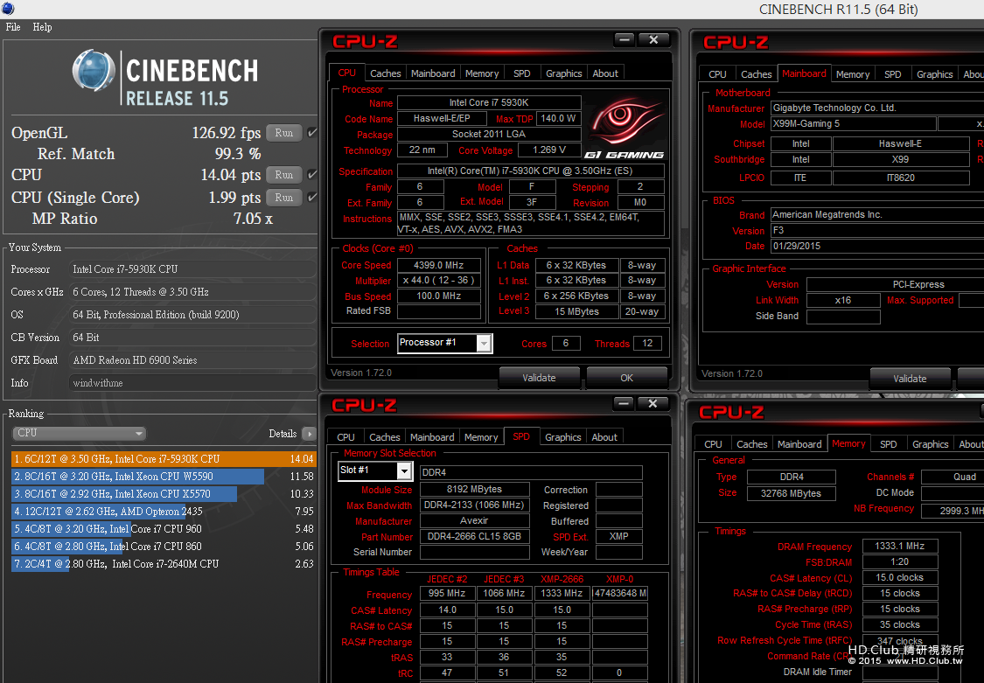Run the OpenGL benchmark
This screenshot has height=683, width=984.
point(283,133)
